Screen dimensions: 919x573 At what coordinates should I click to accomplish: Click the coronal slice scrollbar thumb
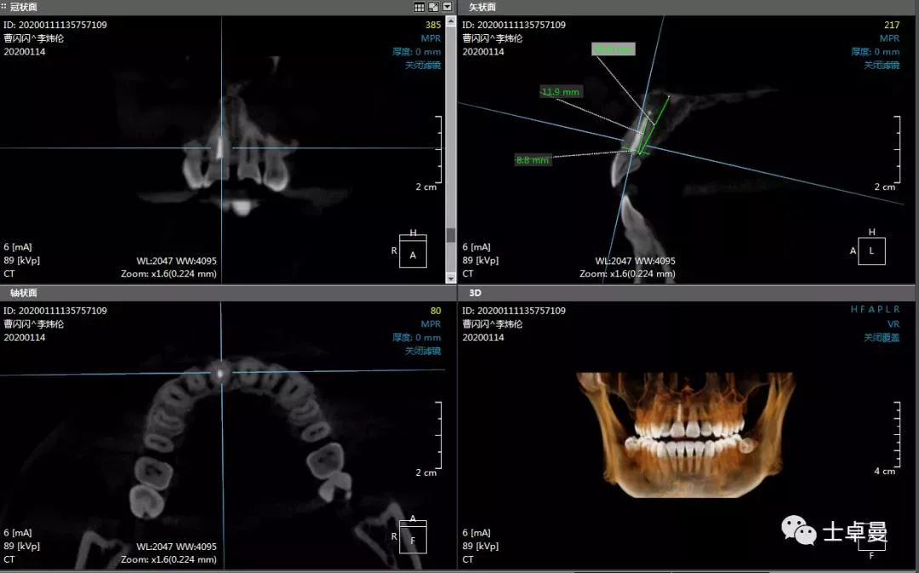[451, 235]
